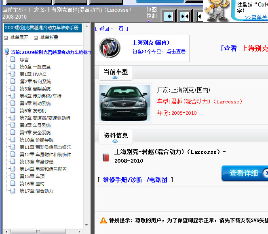The image size is (268, 234).
Task: Click the page icon next to 第8章 车身系统
Action: pyautogui.click(x=13, y=125)
